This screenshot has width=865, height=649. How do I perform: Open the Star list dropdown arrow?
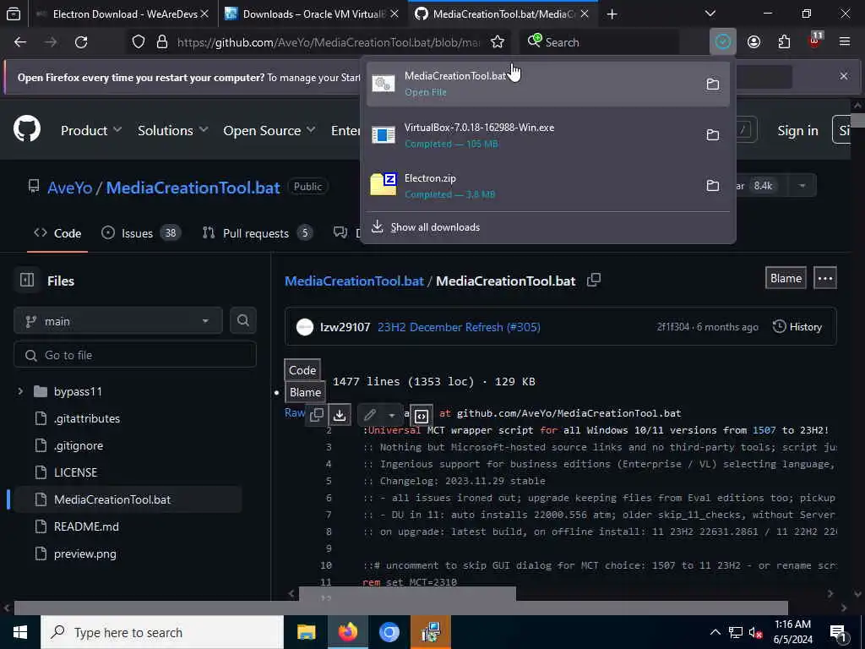pos(802,186)
